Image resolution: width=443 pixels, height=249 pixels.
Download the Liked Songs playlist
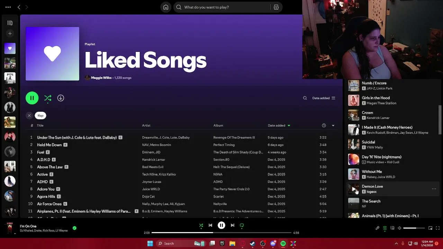(x=61, y=98)
